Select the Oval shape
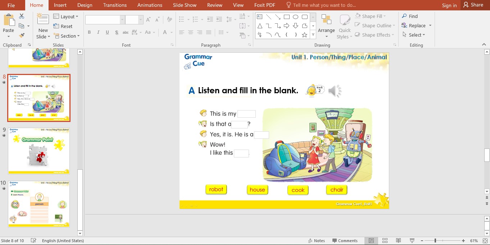490x245 pixels. tap(296, 17)
